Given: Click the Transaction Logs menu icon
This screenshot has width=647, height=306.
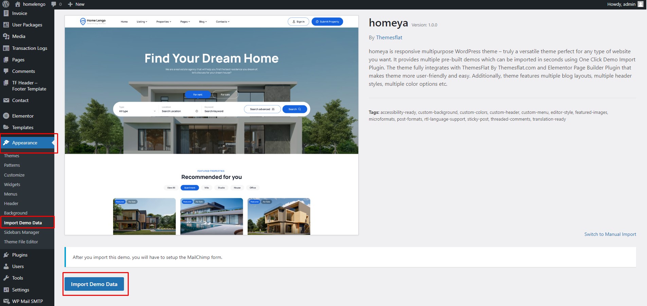Looking at the screenshot, I should point(6,48).
